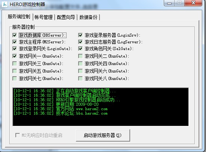This screenshot has height=152, width=206.
Task: Click the HERO app icon in title bar
Action: 5,4
